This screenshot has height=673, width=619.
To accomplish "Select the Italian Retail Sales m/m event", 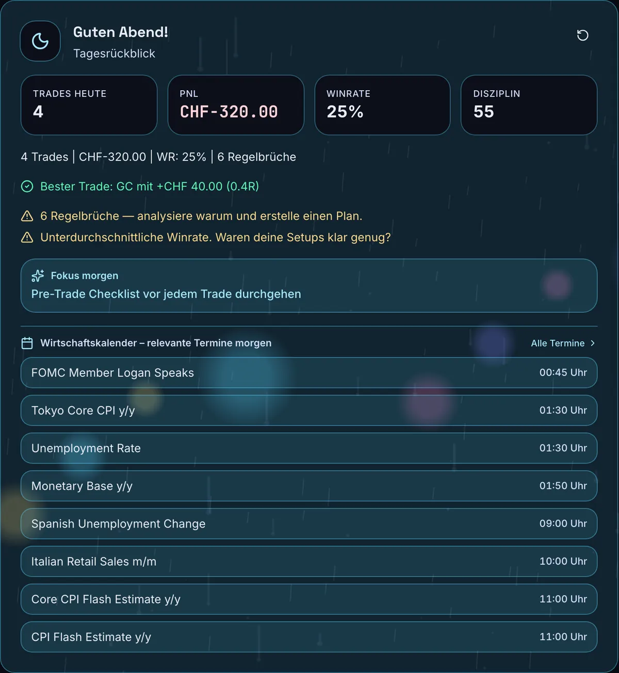I will tap(309, 562).
